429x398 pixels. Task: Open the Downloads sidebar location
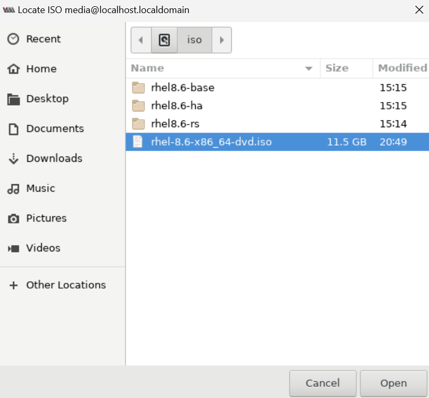point(63,158)
